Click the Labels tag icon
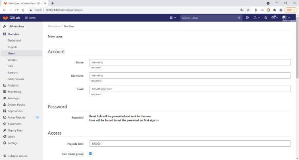299x160 pixels. click(4, 137)
